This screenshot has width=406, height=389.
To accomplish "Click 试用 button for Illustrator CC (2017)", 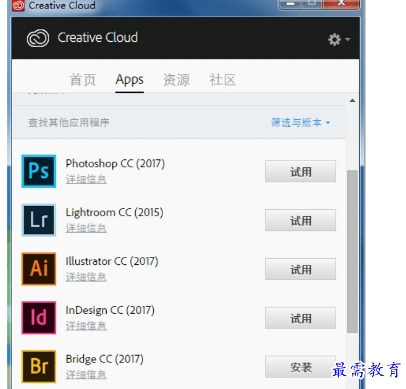I will click(301, 269).
